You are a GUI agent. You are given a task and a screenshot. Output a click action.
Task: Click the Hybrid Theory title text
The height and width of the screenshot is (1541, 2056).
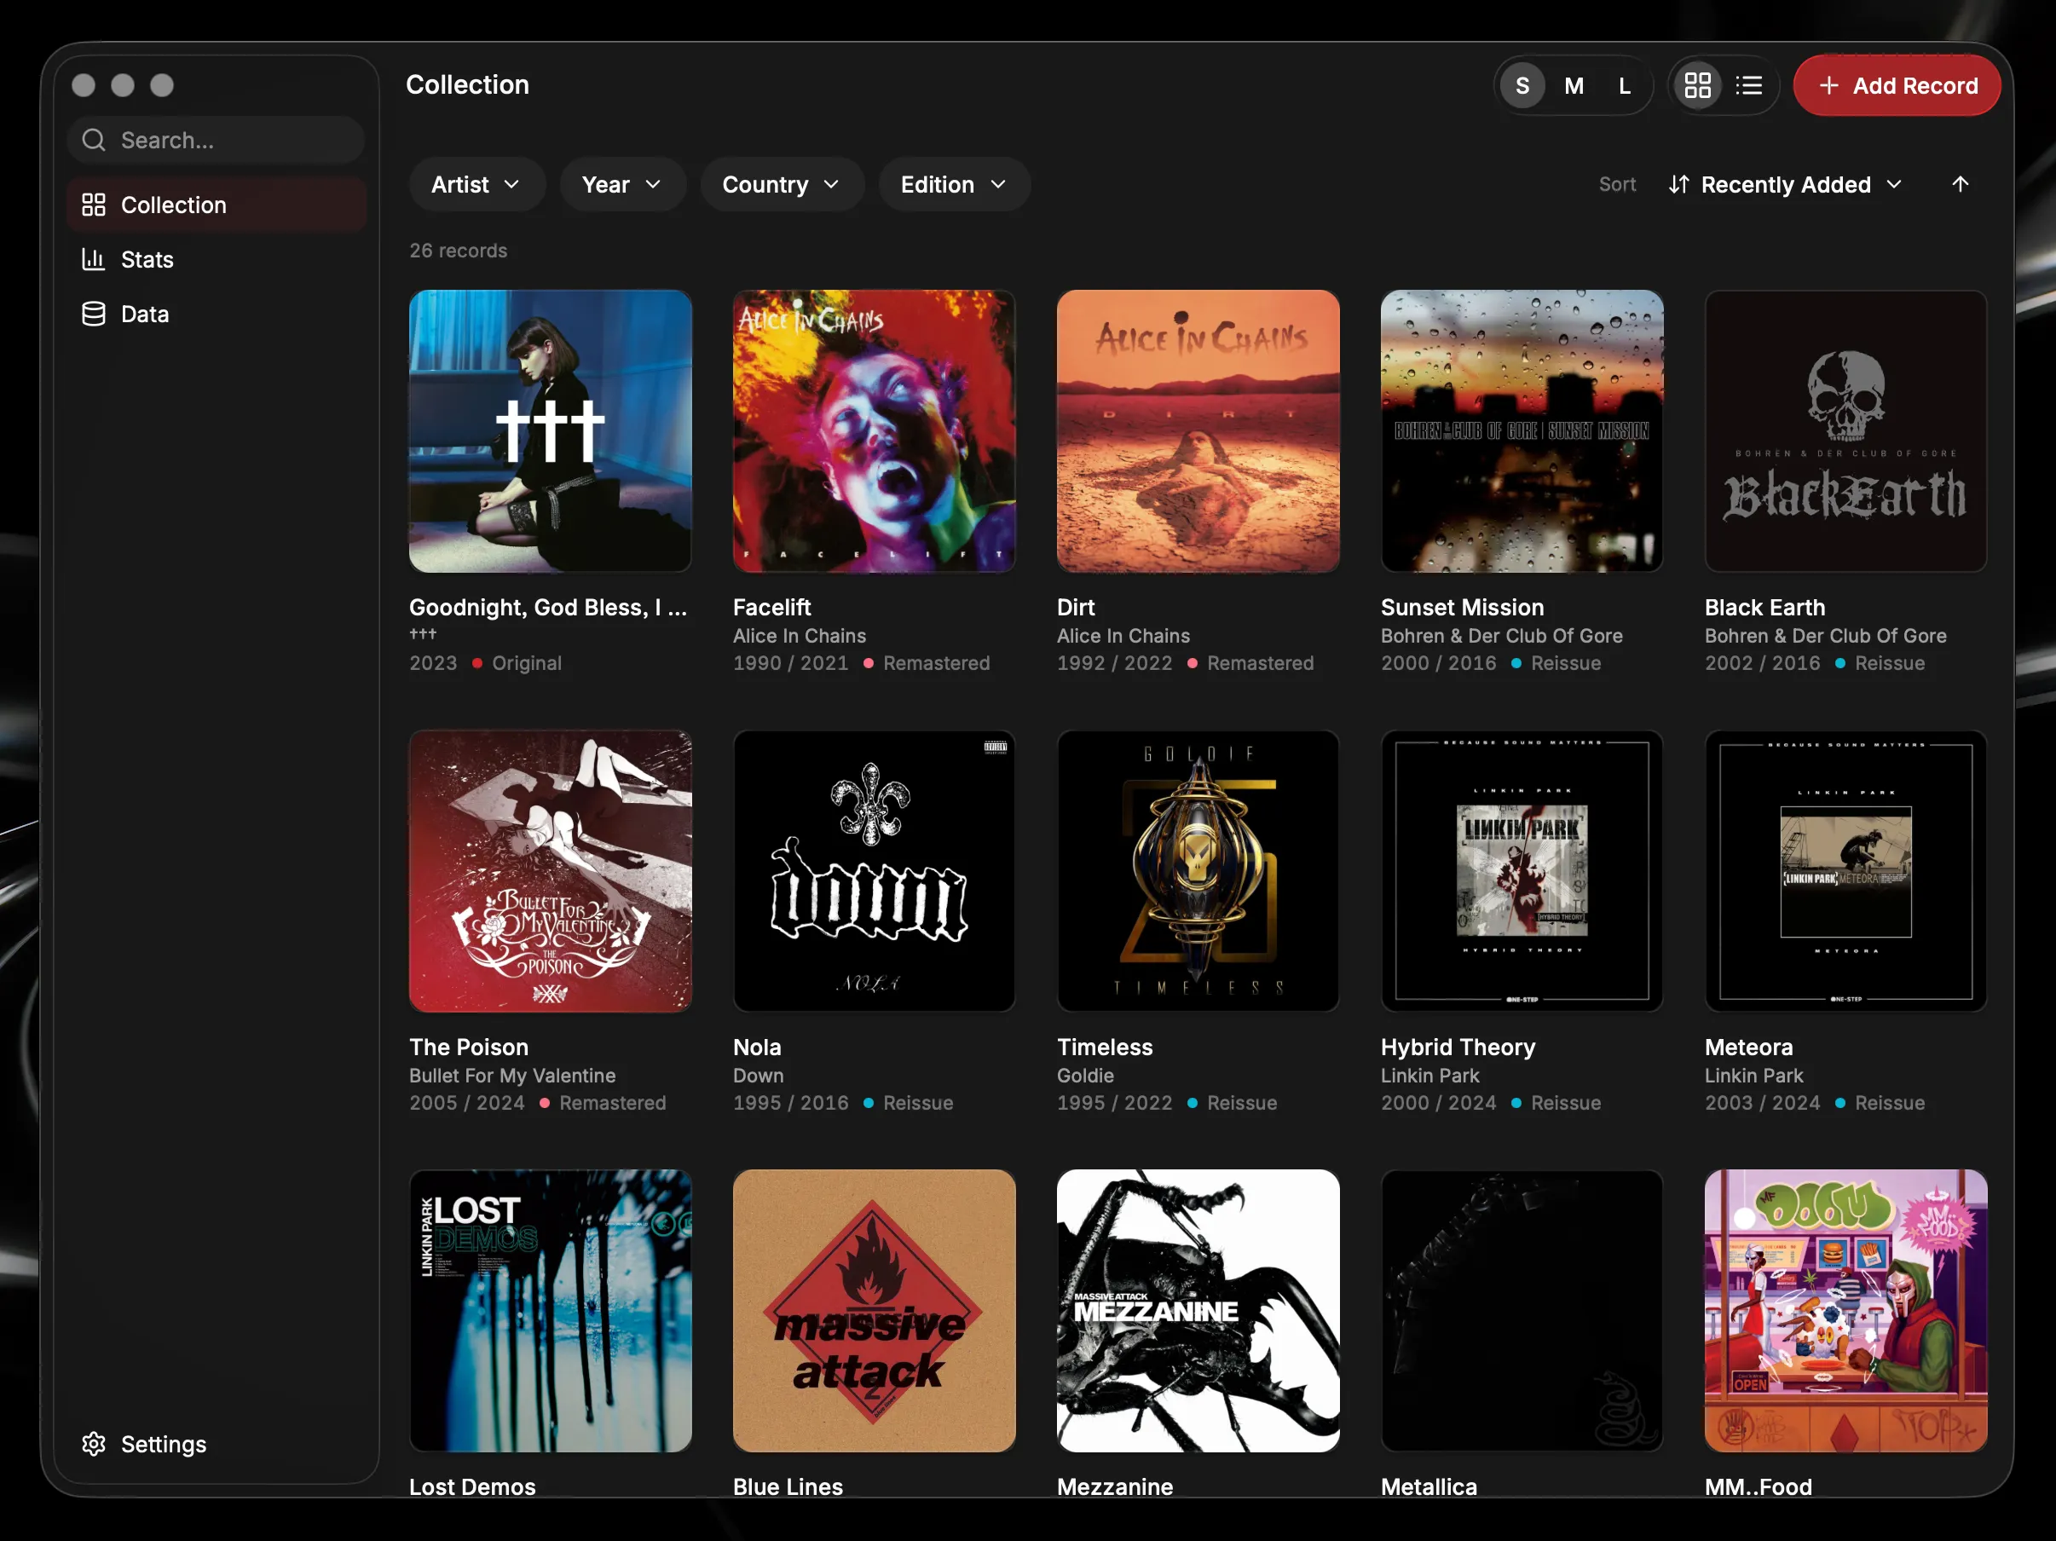[1458, 1047]
